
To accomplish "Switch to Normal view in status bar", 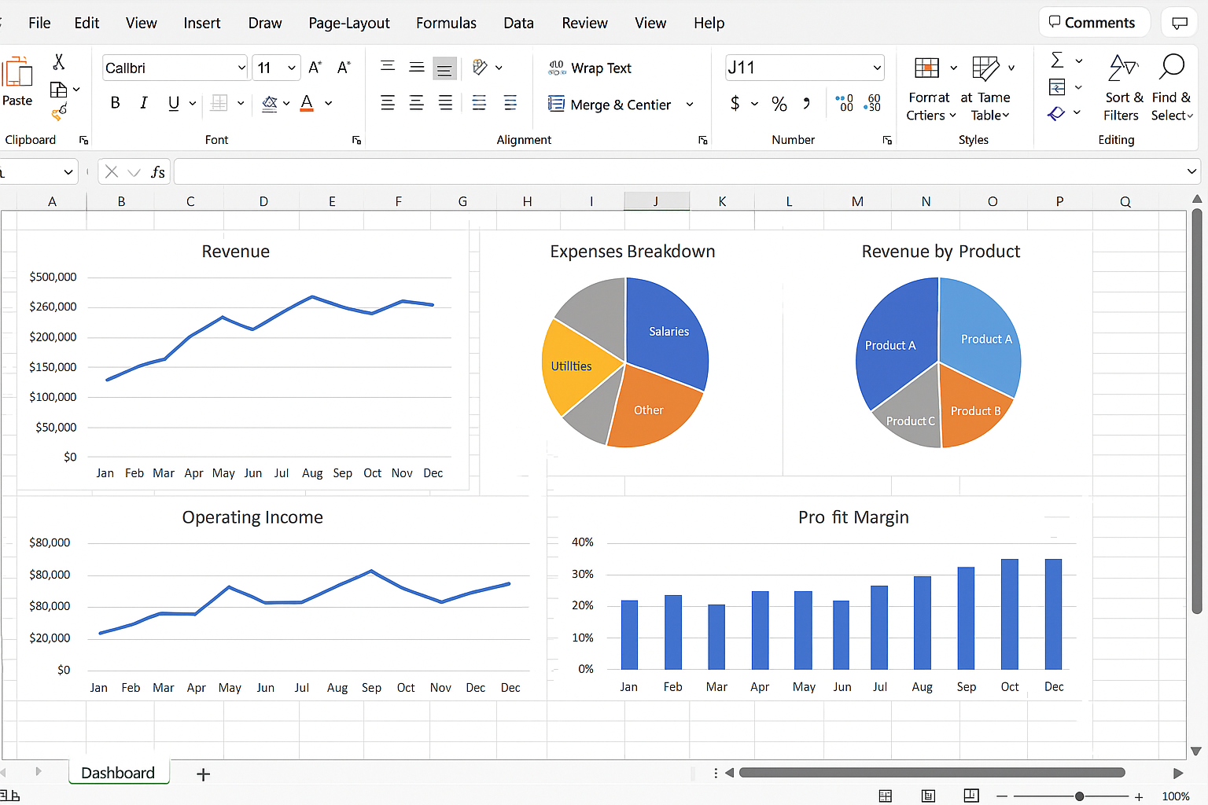I will [885, 796].
